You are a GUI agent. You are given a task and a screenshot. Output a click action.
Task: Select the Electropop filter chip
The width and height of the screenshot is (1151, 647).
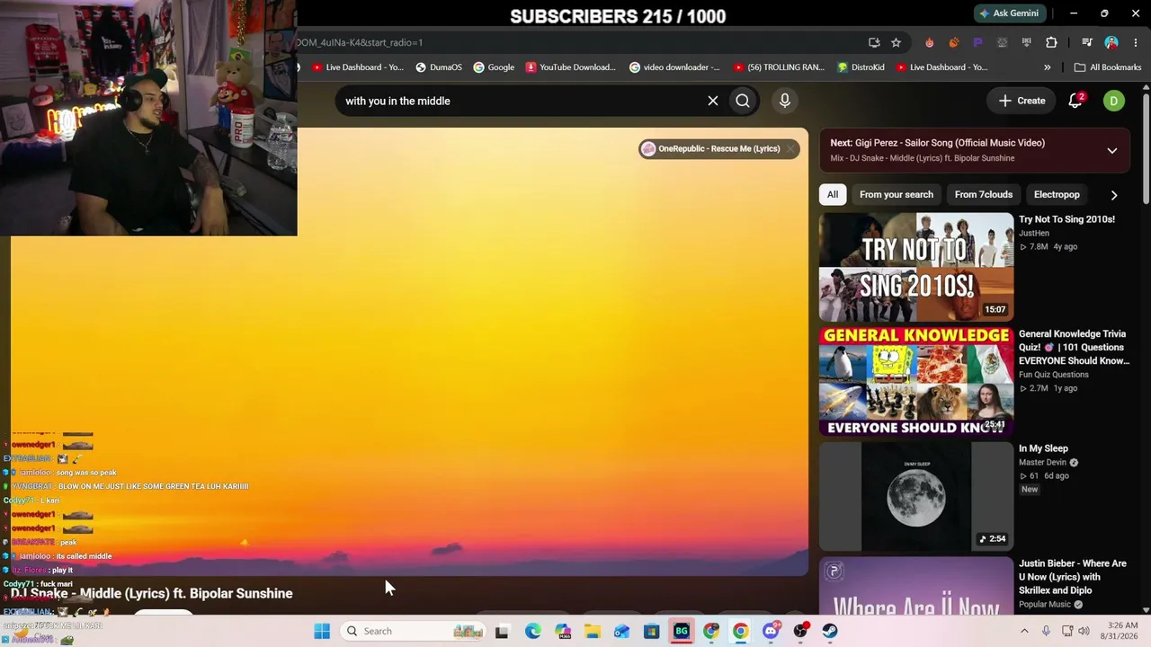1057,194
